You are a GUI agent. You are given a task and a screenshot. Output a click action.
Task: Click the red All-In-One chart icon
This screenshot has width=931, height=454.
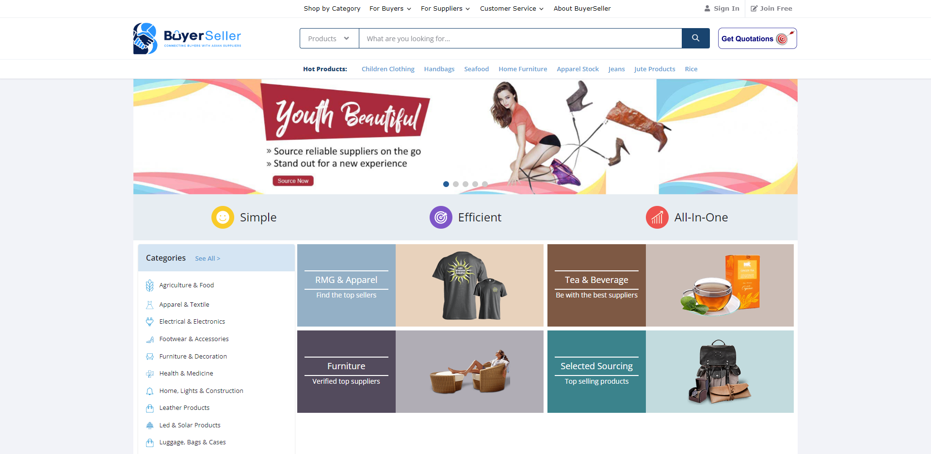point(657,217)
